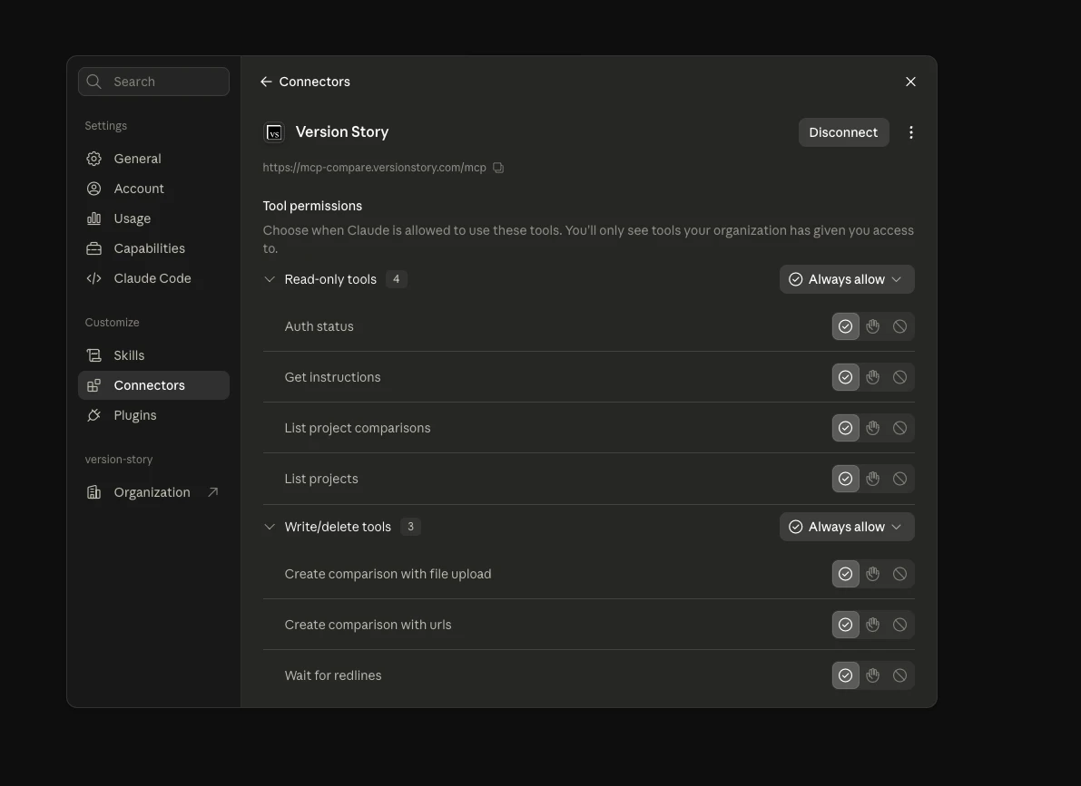
Task: Set Auth status to always allow
Action: pos(845,326)
